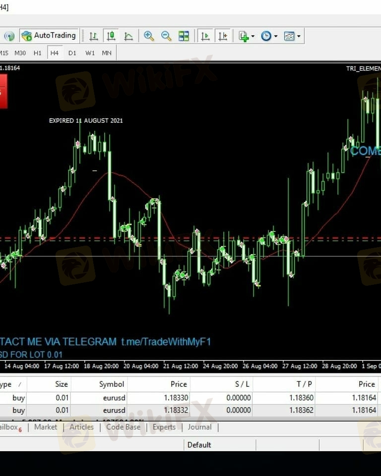Choose the M30 timeframe
This screenshot has width=381, height=476.
click(x=20, y=53)
